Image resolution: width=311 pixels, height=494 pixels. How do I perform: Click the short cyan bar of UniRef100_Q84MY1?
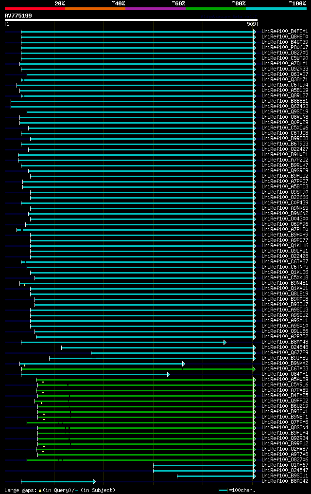[x=96, y=374]
